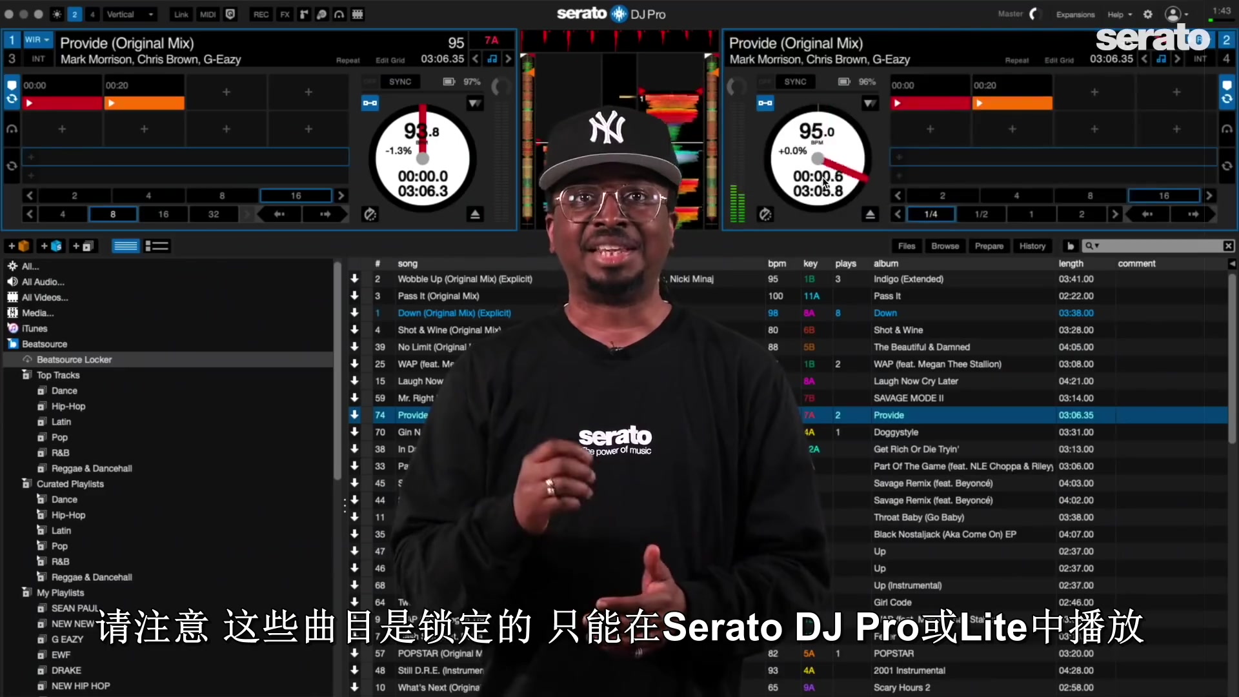The image size is (1239, 697).
Task: Toggle key lock note icon on left deck
Action: tap(492, 59)
